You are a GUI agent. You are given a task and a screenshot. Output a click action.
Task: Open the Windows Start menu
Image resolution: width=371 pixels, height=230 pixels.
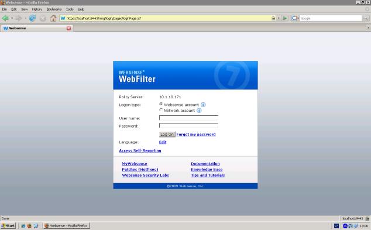point(8,226)
